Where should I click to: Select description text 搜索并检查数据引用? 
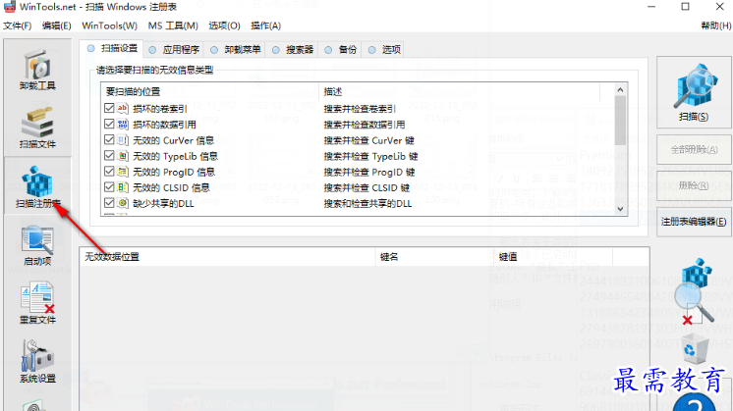pyautogui.click(x=365, y=125)
